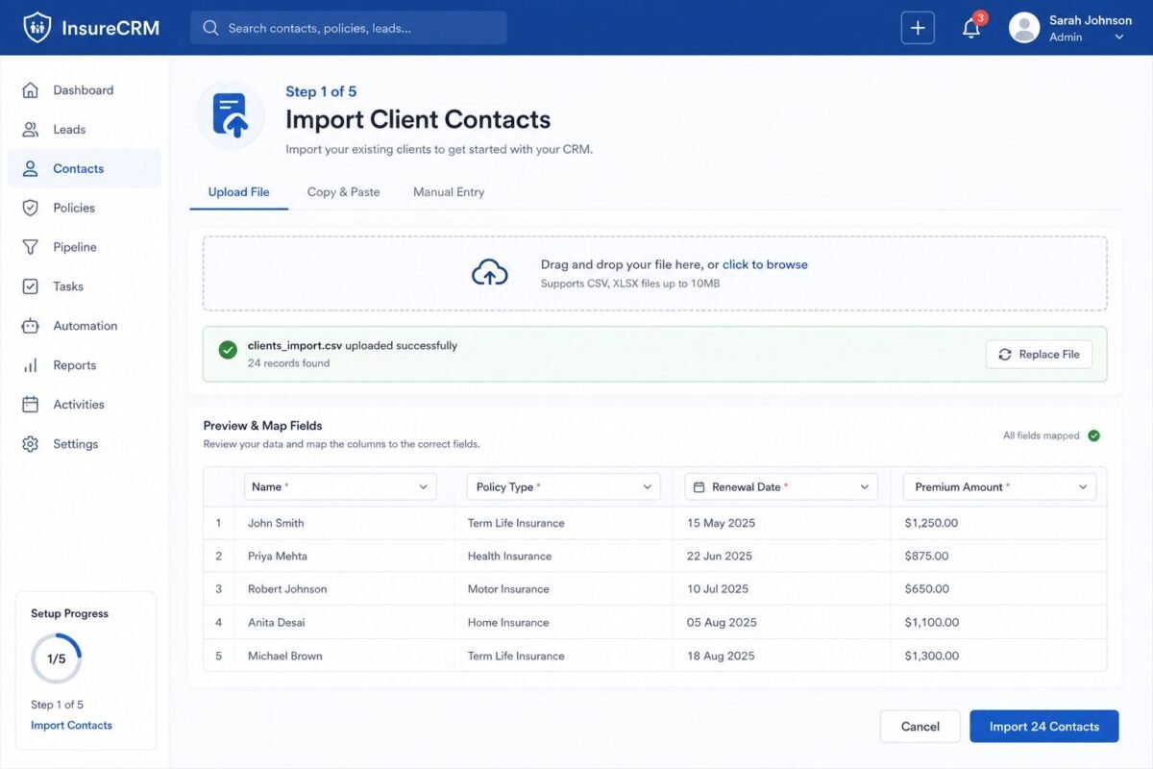Click the Import 24 Contacts button
This screenshot has width=1153, height=769.
coord(1044,727)
